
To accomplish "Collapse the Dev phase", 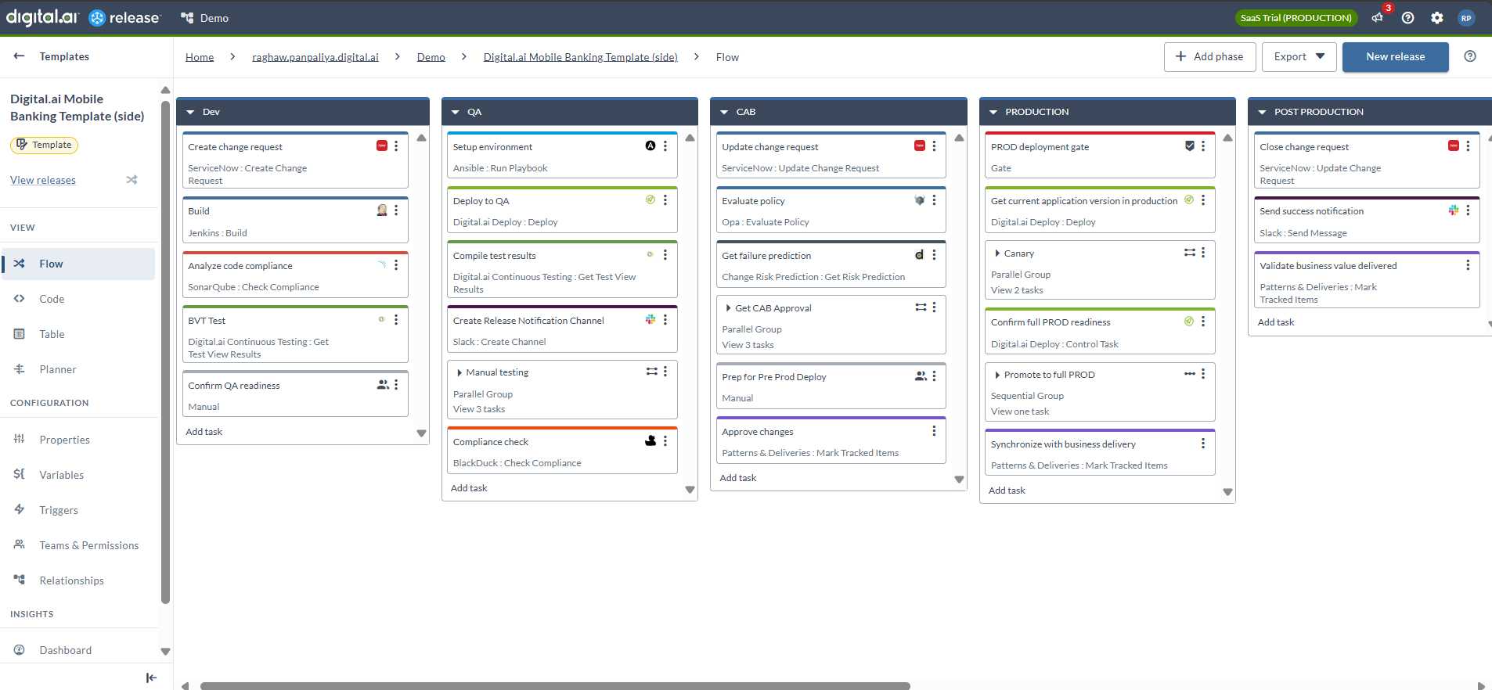I will [190, 112].
